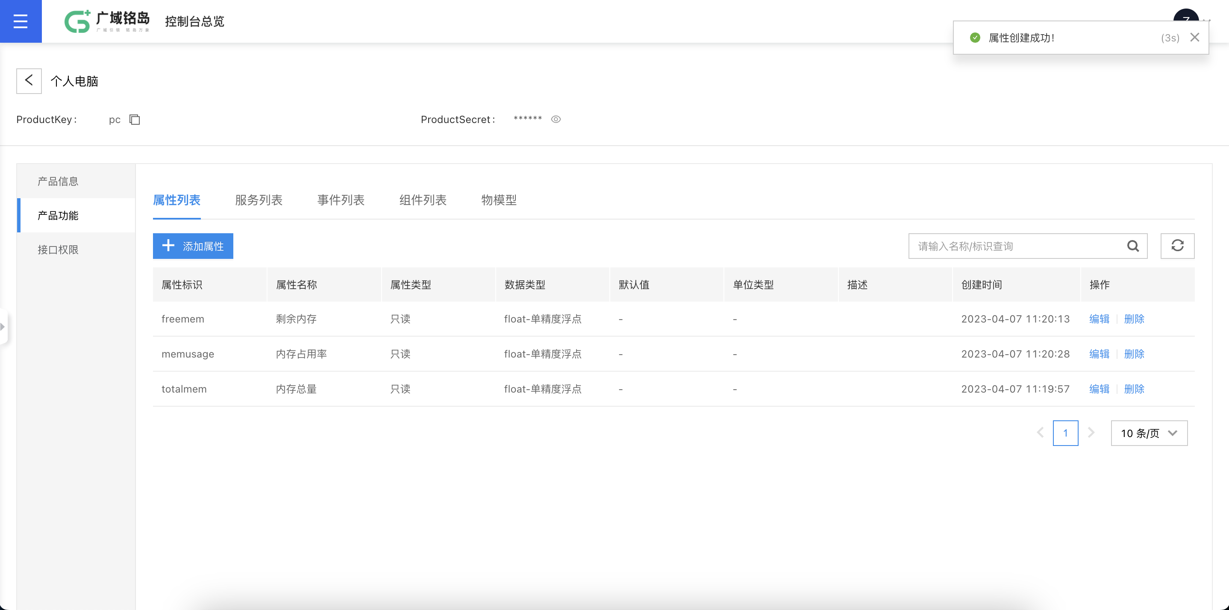1229x610 pixels.
Task: Switch to the 事件列表 tab
Action: click(341, 200)
